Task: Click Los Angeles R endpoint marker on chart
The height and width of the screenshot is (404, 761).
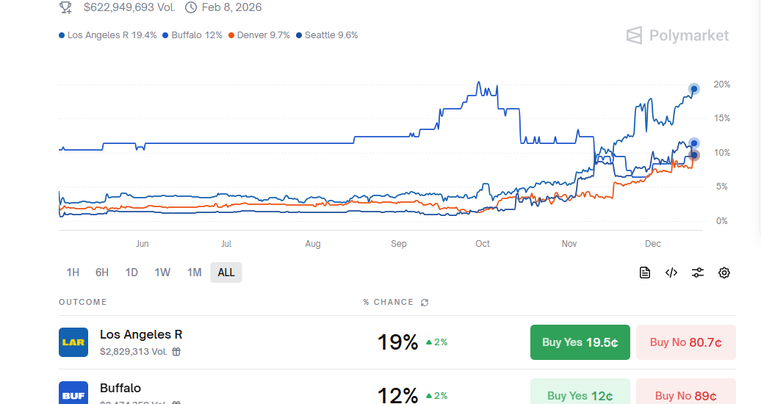Action: point(693,89)
